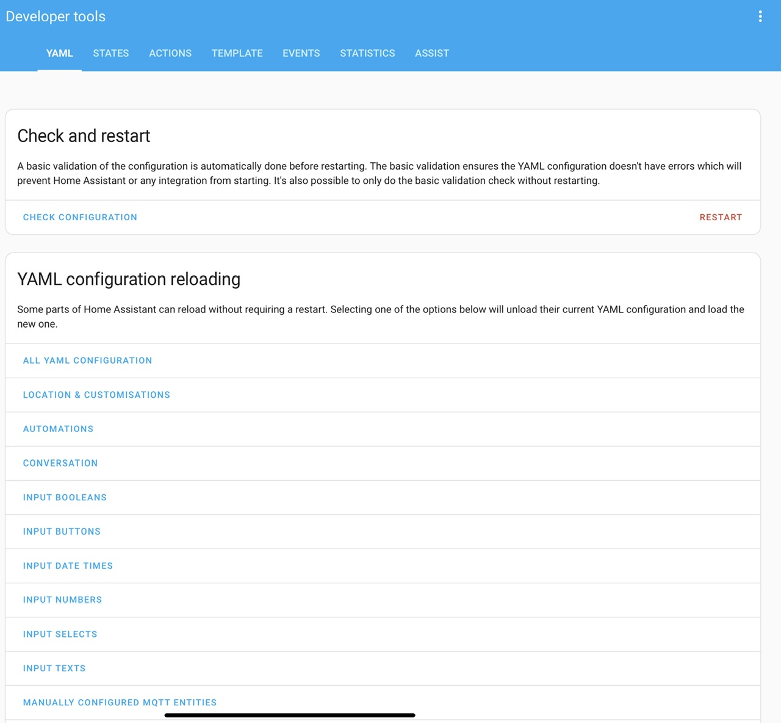This screenshot has width=781, height=723.
Task: Reload Input Booleans
Action: point(65,497)
